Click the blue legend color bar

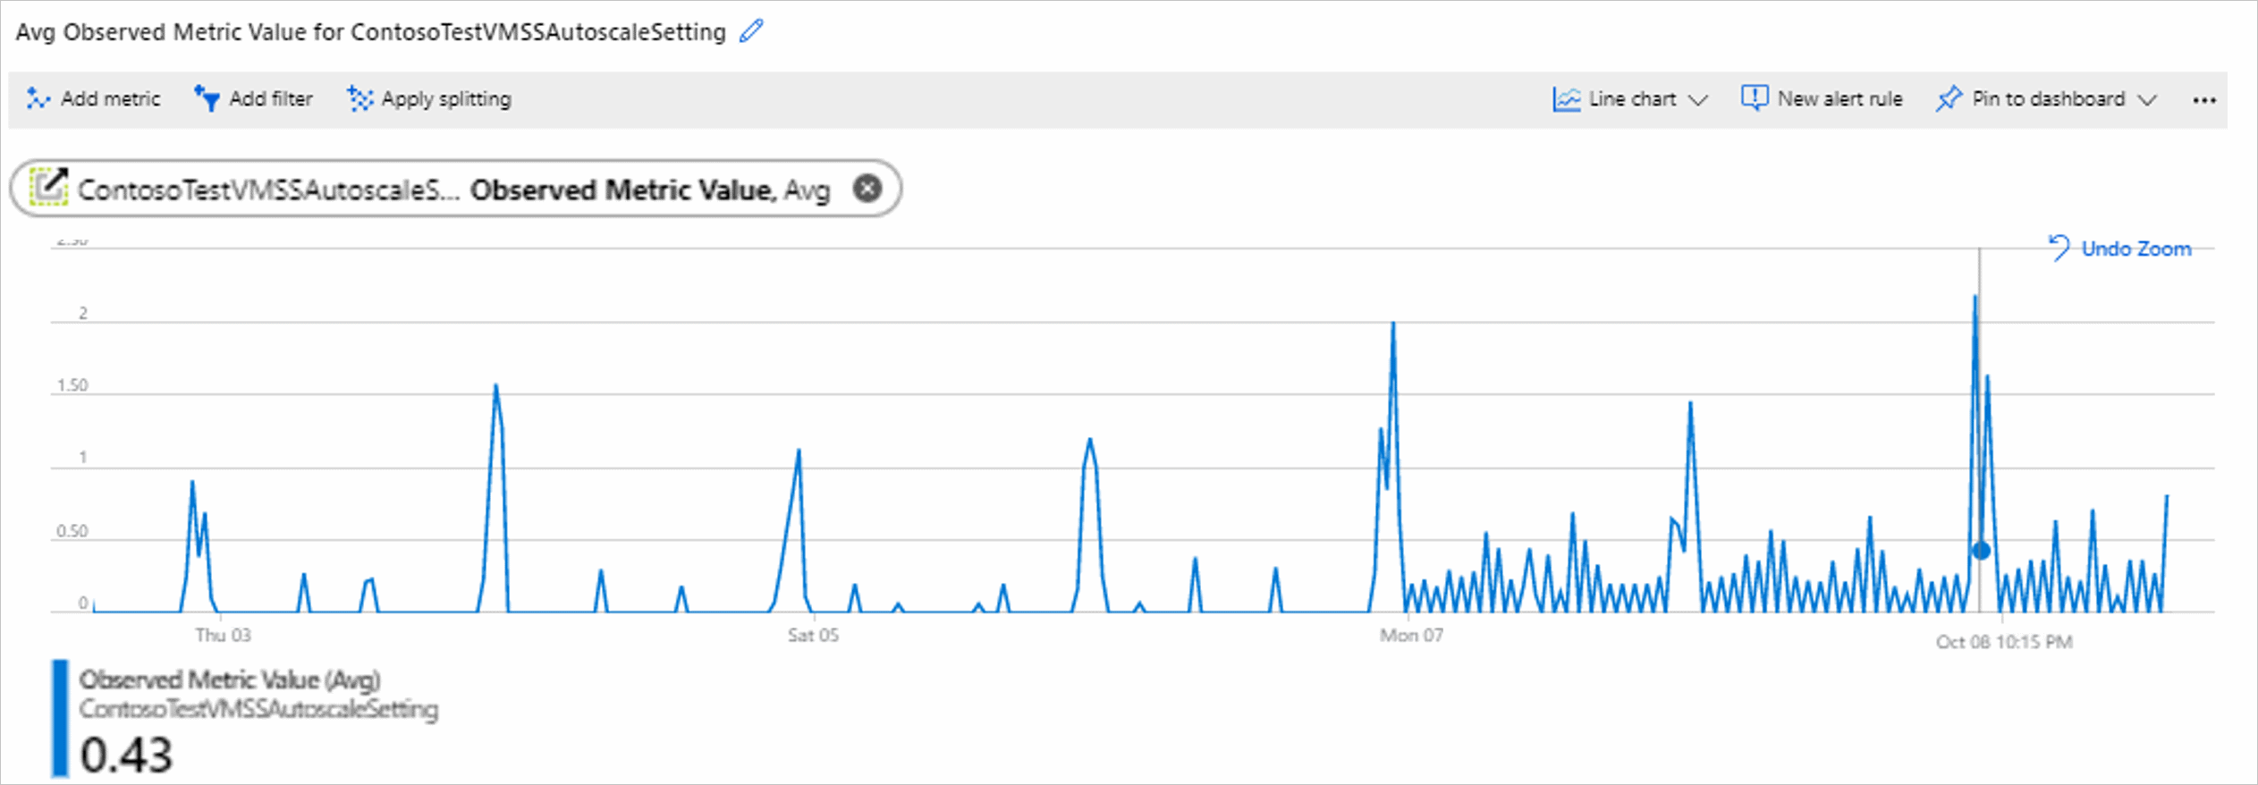point(60,718)
